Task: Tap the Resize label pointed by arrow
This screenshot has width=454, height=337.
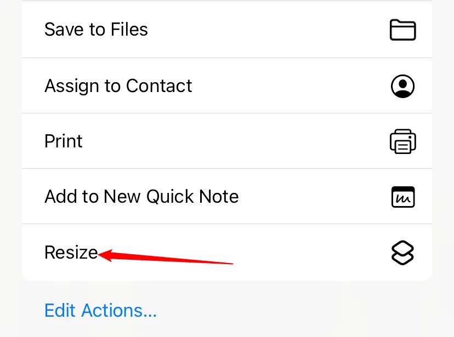Action: pyautogui.click(x=71, y=253)
